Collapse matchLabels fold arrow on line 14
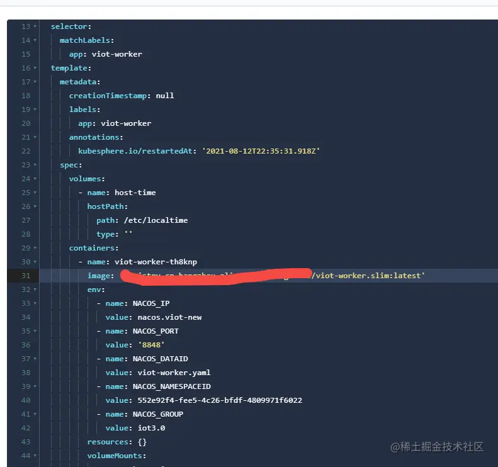Image resolution: width=498 pixels, height=467 pixels. tap(35, 40)
